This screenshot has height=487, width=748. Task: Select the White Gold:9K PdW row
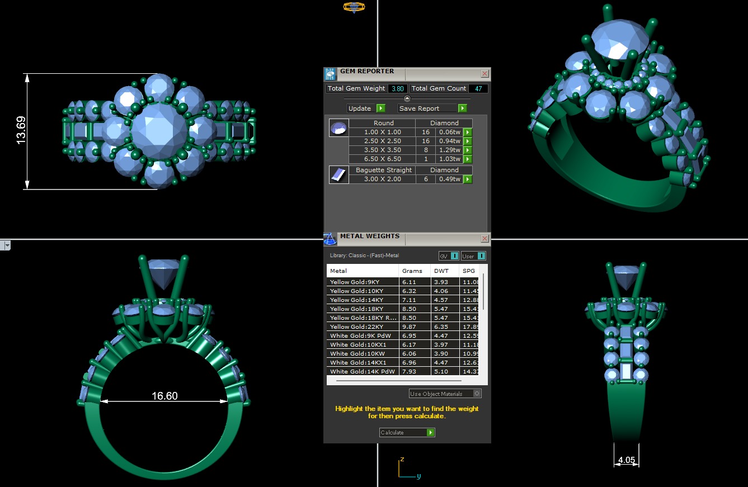403,335
